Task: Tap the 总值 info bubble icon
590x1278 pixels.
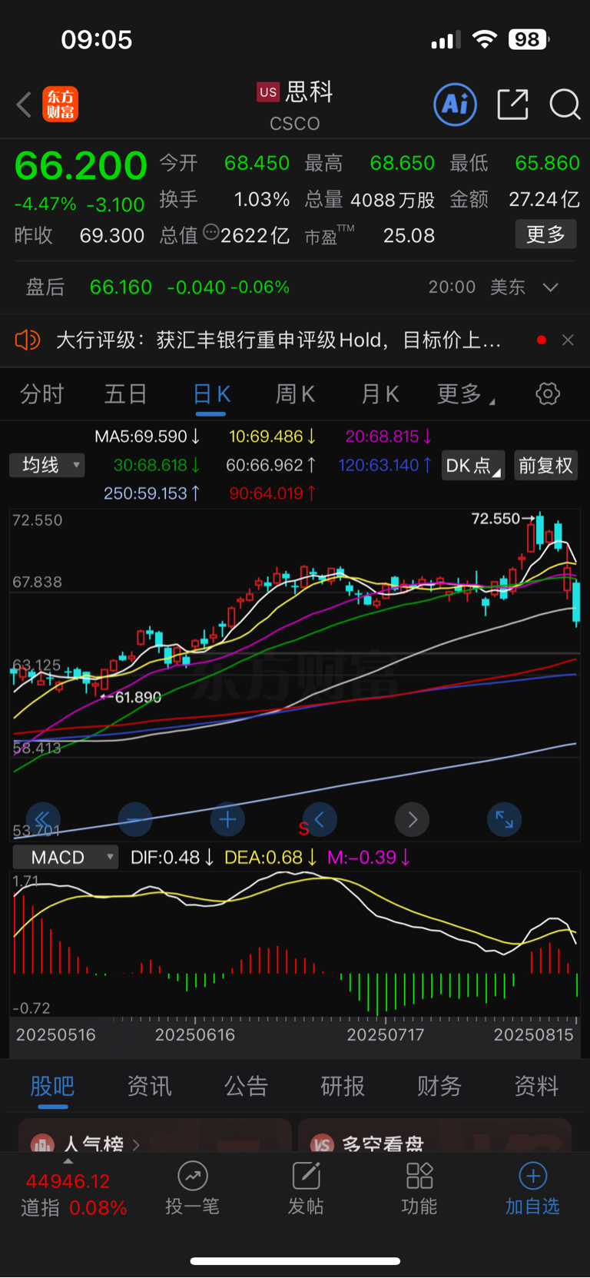Action: click(x=210, y=232)
